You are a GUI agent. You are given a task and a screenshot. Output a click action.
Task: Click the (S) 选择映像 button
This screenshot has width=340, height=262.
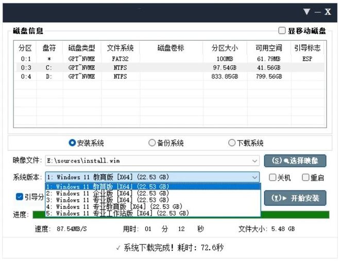[295, 161]
